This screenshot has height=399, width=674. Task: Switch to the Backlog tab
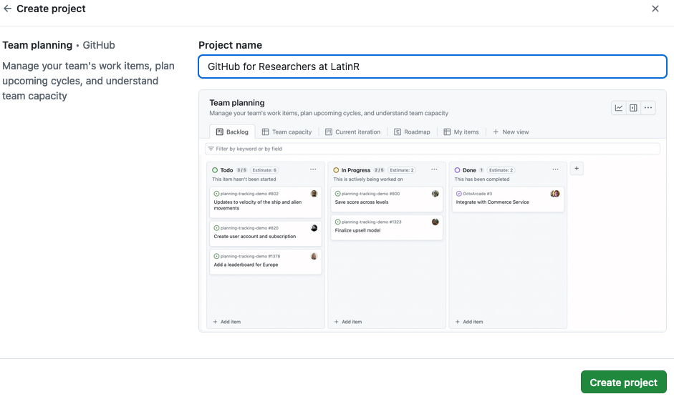[232, 132]
